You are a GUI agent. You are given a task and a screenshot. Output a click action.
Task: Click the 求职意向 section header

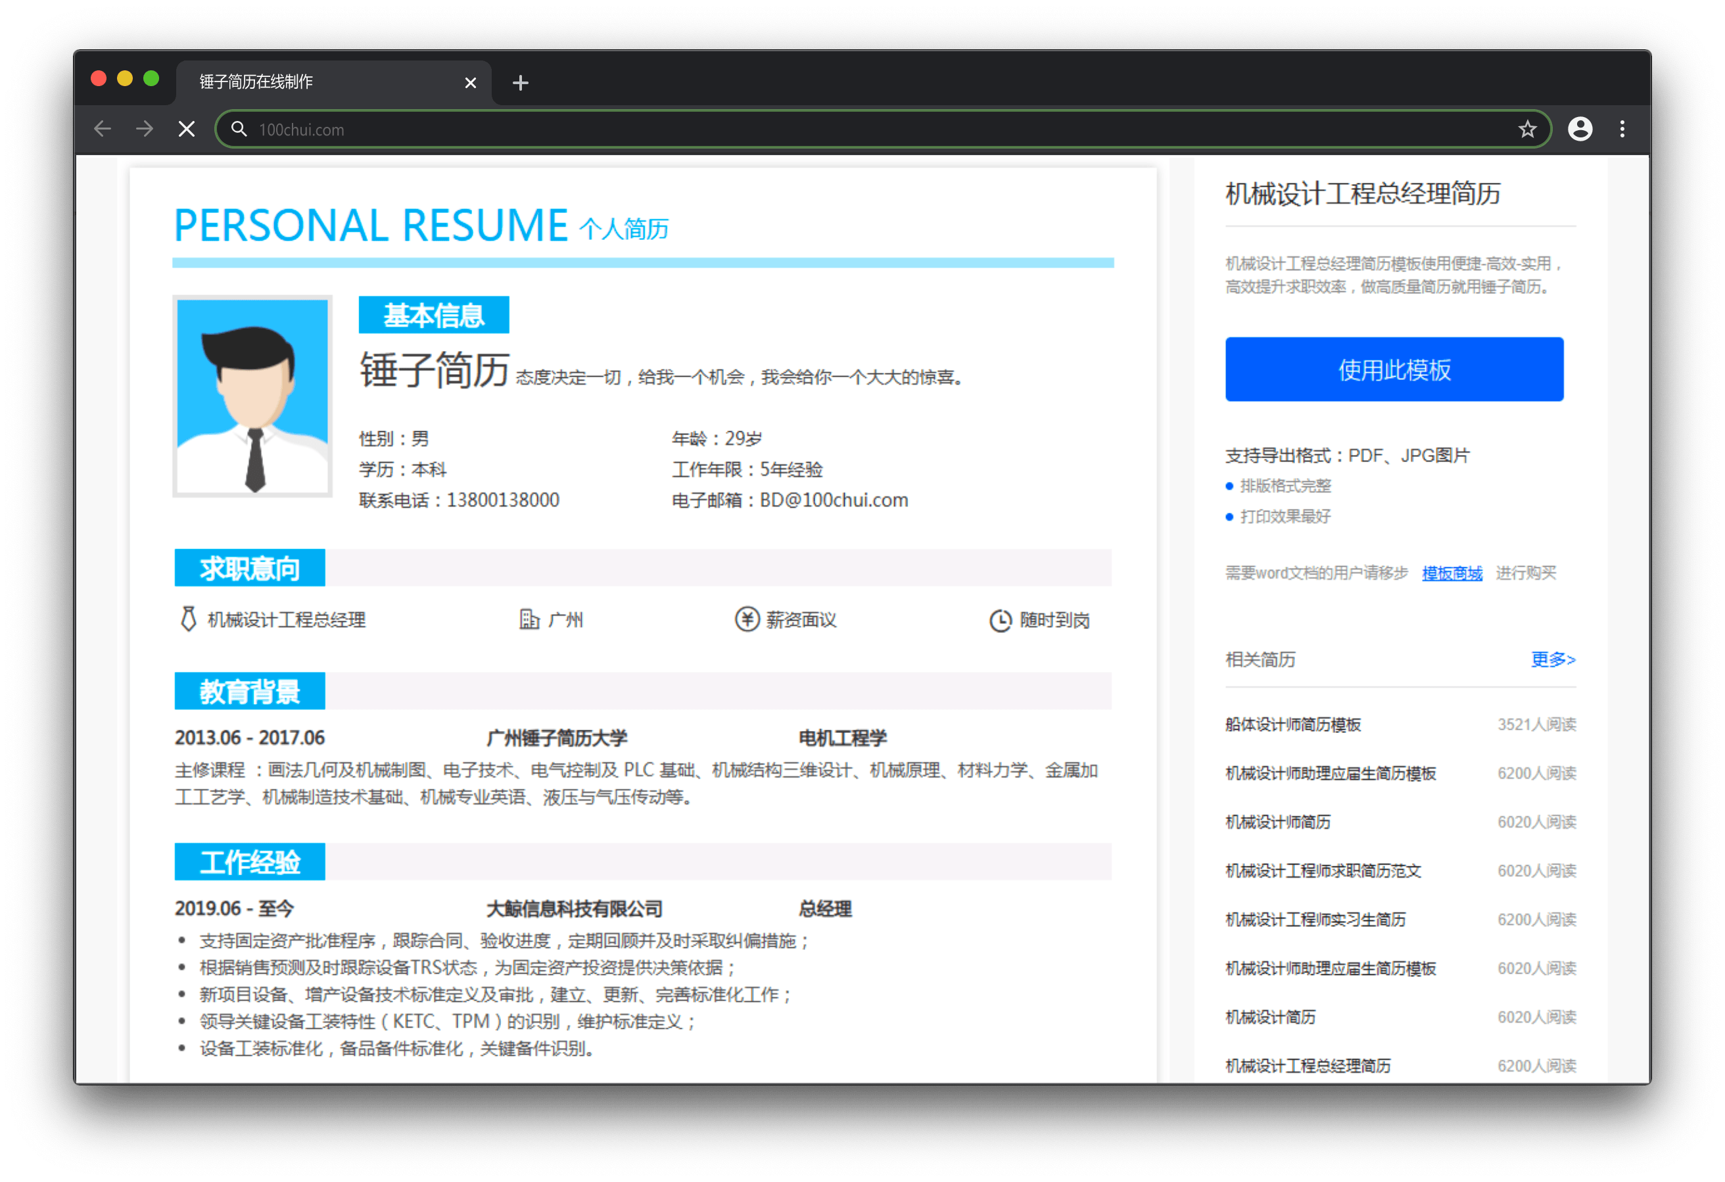249,568
